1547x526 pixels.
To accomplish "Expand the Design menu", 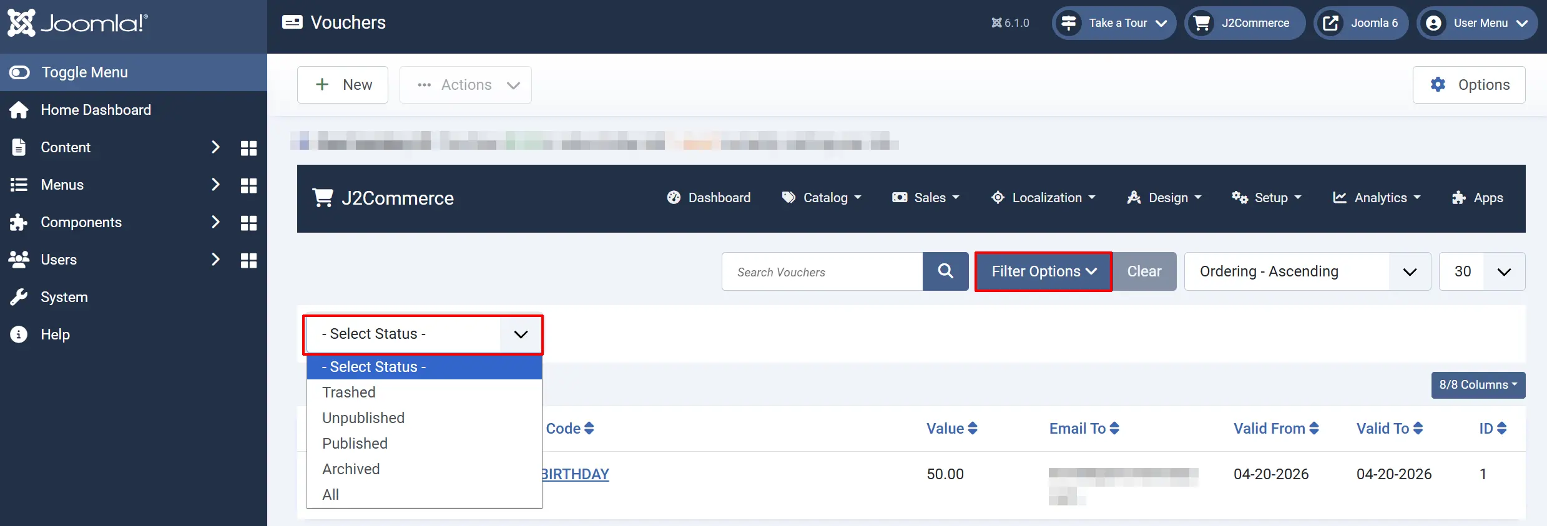I will (x=1164, y=198).
